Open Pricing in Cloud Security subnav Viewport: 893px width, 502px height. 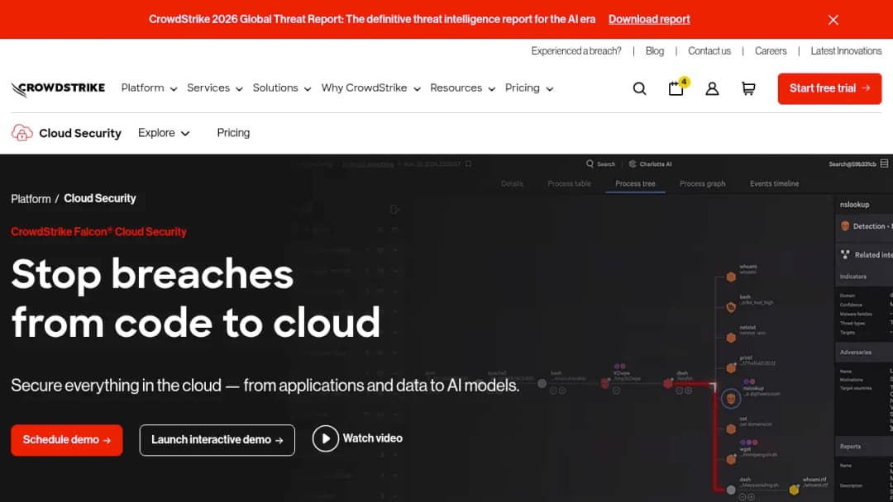pos(233,133)
